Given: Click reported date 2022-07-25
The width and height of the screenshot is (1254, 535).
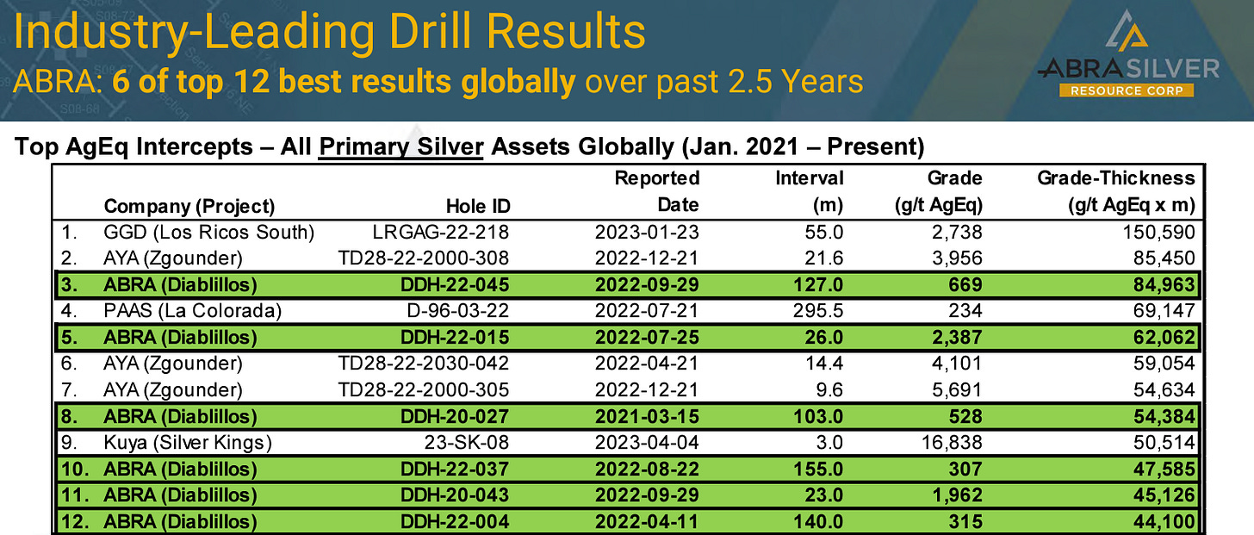Looking at the screenshot, I should point(646,336).
